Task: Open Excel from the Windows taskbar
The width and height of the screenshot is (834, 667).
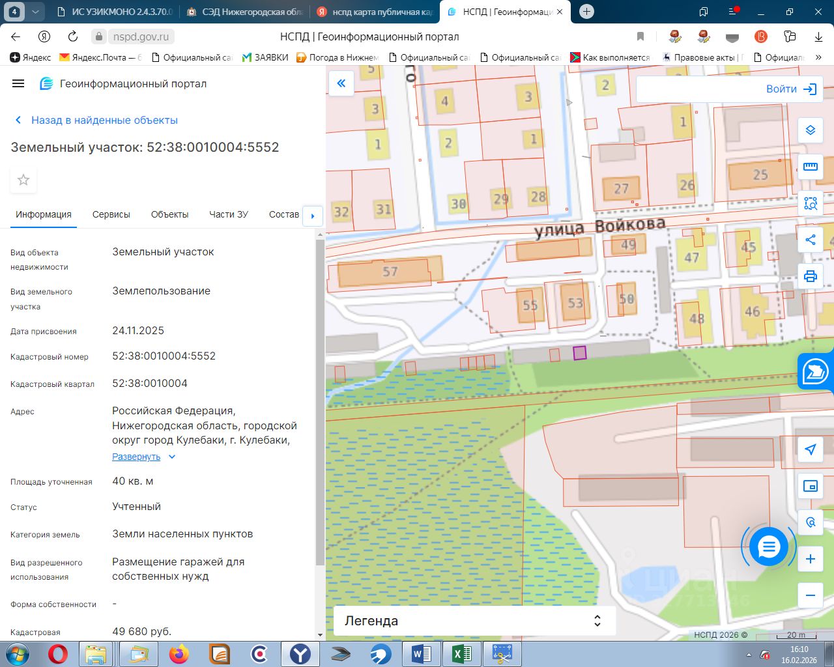Action: [461, 653]
